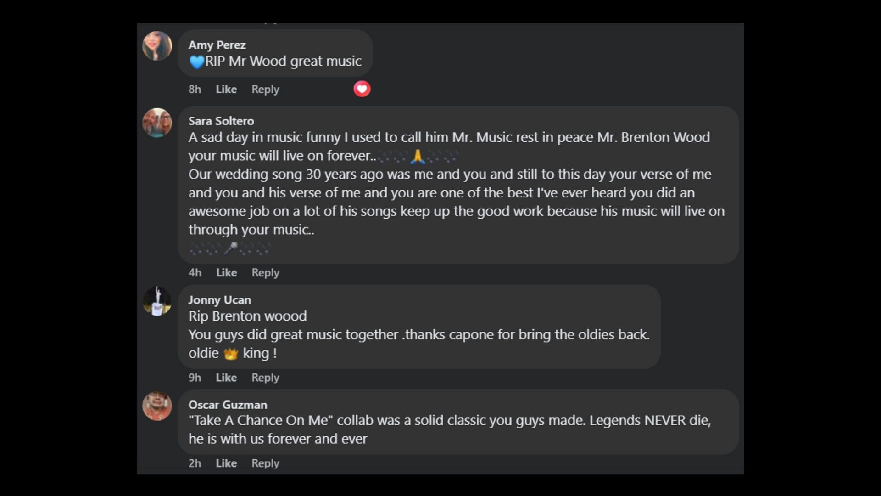Reply to Oscar Guzman's comment
The image size is (881, 496).
[x=265, y=463]
